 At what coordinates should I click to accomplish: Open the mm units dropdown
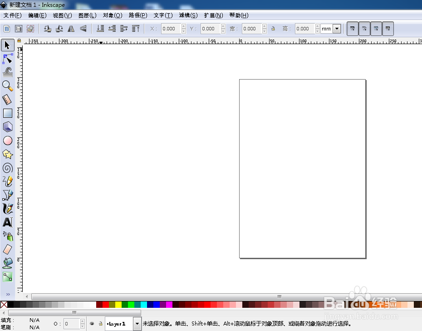click(337, 29)
